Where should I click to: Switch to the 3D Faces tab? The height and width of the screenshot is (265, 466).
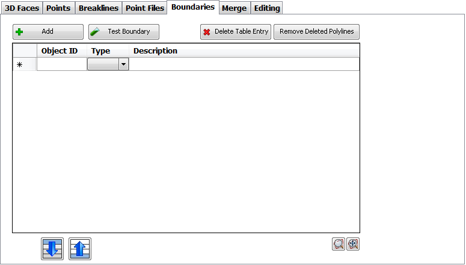tap(22, 8)
